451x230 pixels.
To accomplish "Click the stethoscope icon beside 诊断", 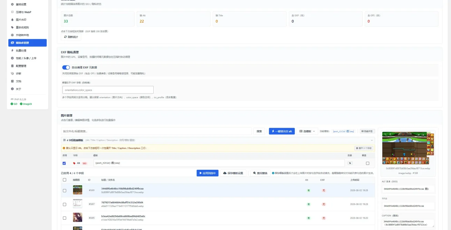I will pyautogui.click(x=12, y=73).
